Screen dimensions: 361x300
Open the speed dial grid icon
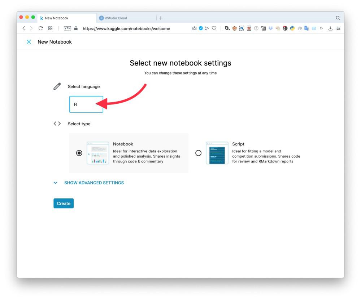50,28
